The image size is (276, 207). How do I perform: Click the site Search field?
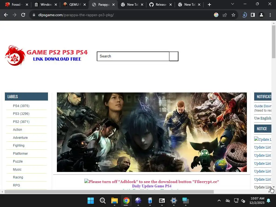[x=133, y=56]
